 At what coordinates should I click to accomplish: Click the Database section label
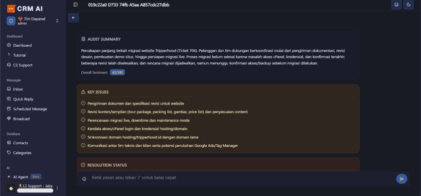(x=13, y=134)
